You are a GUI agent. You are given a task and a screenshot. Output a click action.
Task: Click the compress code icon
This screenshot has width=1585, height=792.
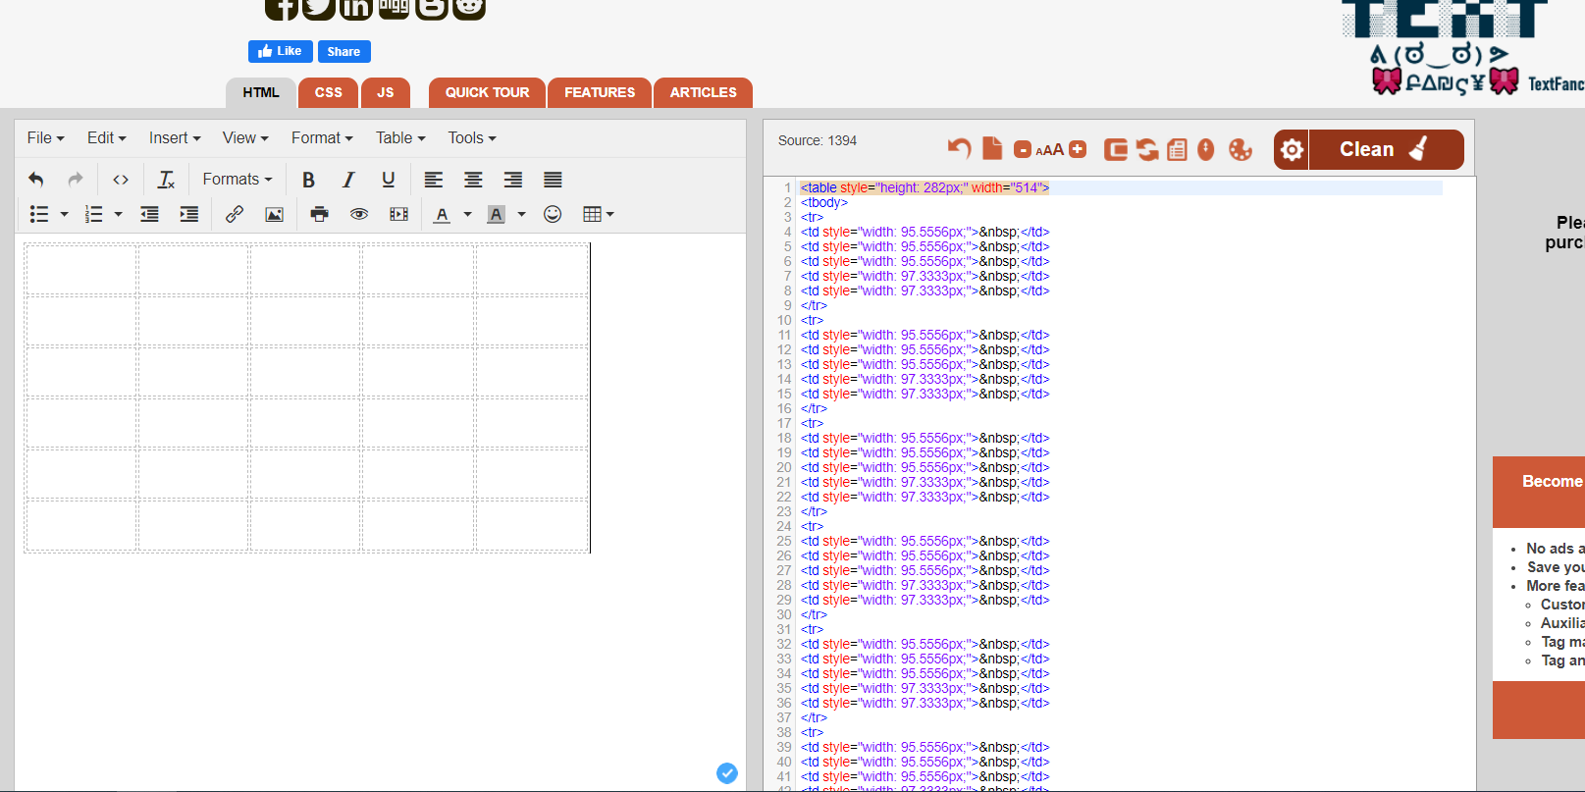(1116, 149)
